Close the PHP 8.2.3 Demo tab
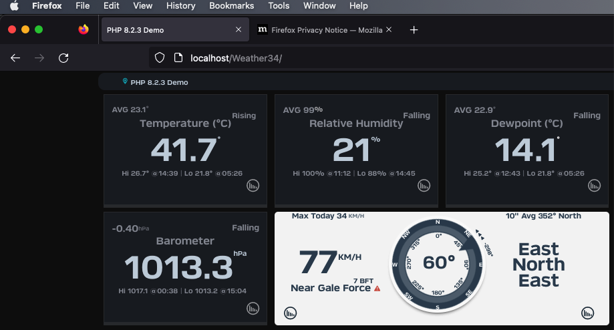The width and height of the screenshot is (614, 330). point(239,29)
